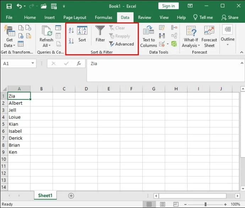
Task: Click the Recent Sources icon
Action: click(28, 28)
